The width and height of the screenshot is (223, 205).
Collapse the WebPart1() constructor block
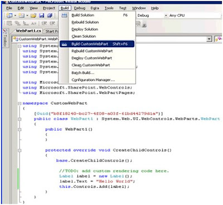point(20,129)
